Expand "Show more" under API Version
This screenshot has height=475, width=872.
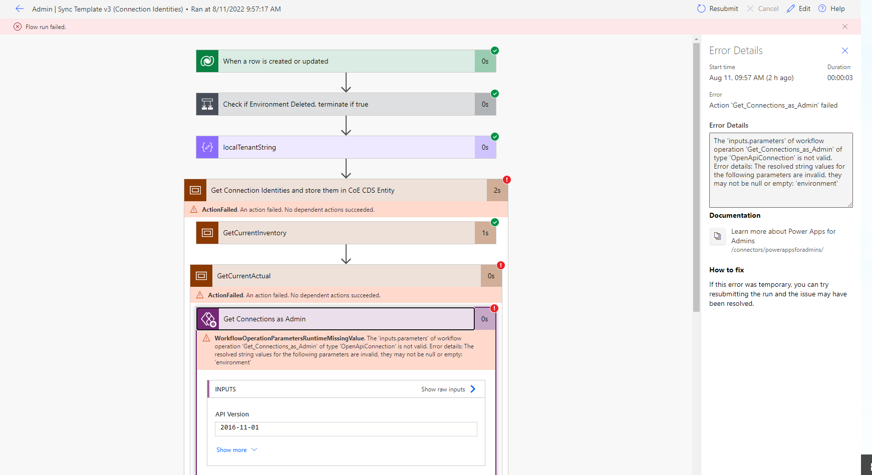pyautogui.click(x=236, y=449)
